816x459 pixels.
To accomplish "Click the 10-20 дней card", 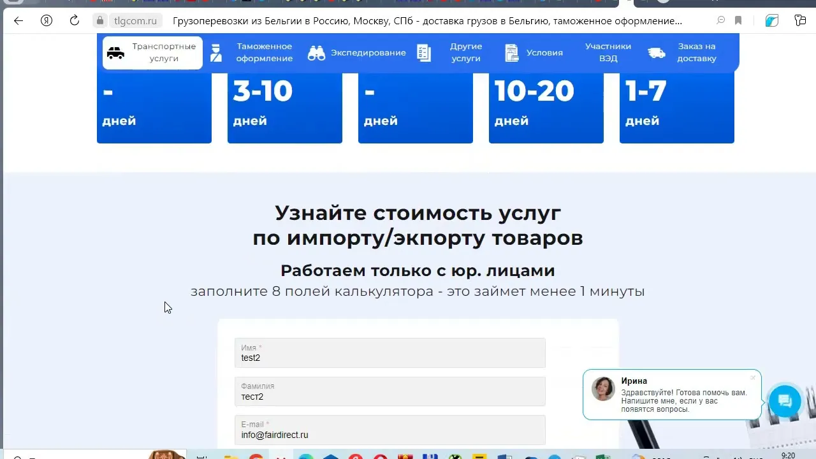I will tap(546, 108).
